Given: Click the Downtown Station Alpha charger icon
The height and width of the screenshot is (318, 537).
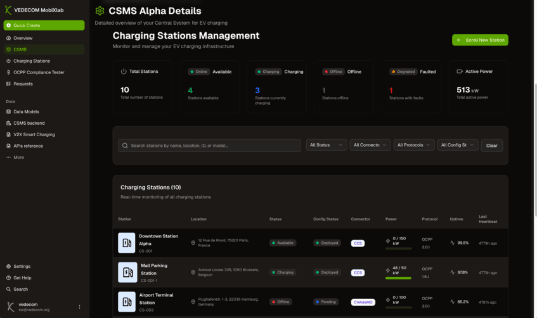Looking at the screenshot, I should pyautogui.click(x=127, y=243).
